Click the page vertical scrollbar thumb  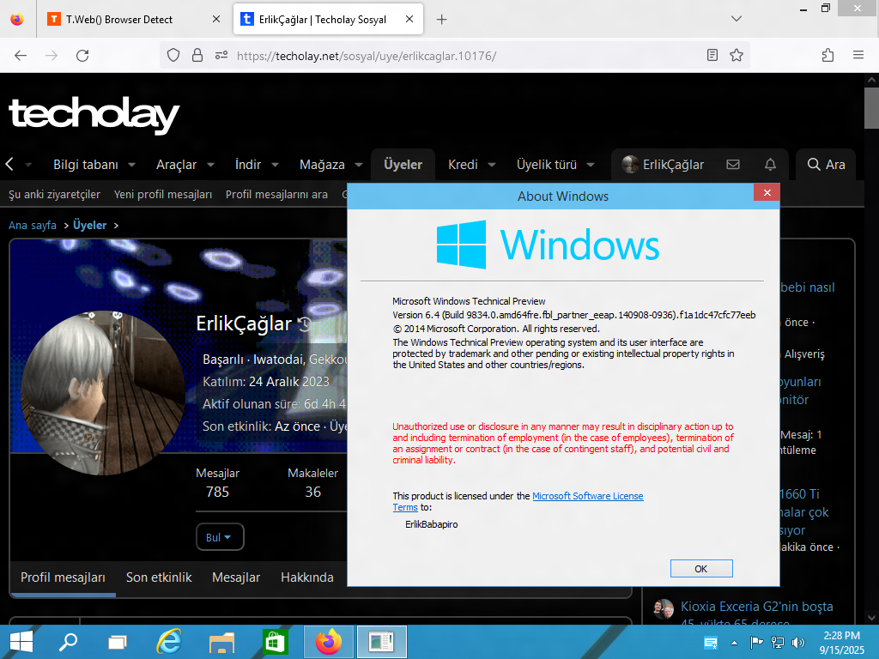871,108
